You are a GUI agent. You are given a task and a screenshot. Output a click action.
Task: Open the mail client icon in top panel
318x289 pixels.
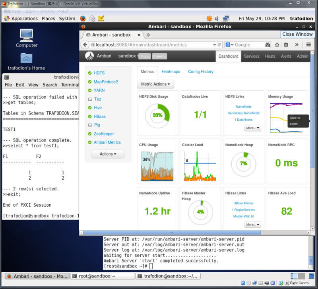click(92, 18)
